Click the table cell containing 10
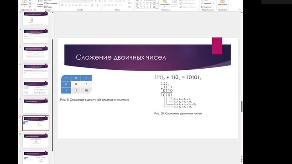The width and height of the screenshot is (292, 164). point(86,90)
